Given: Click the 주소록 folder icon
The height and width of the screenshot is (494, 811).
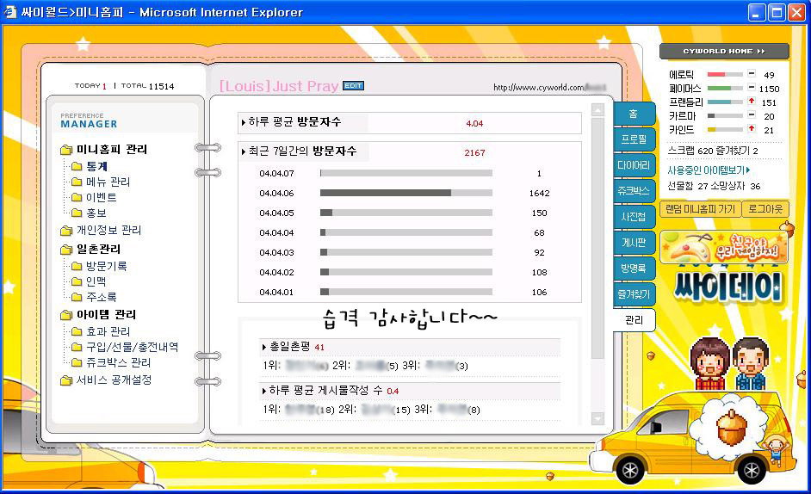Looking at the screenshot, I should pos(77,298).
